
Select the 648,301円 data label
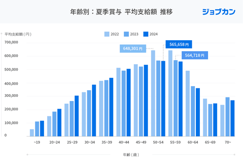(133, 48)
